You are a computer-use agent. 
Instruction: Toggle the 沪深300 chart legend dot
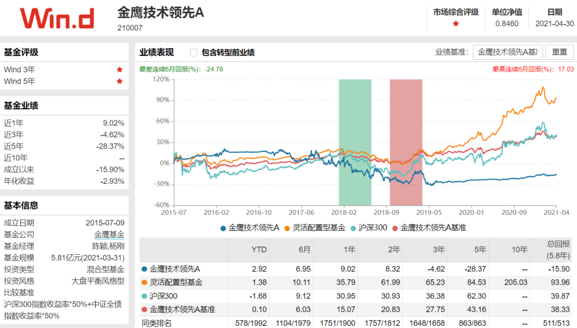(353, 228)
